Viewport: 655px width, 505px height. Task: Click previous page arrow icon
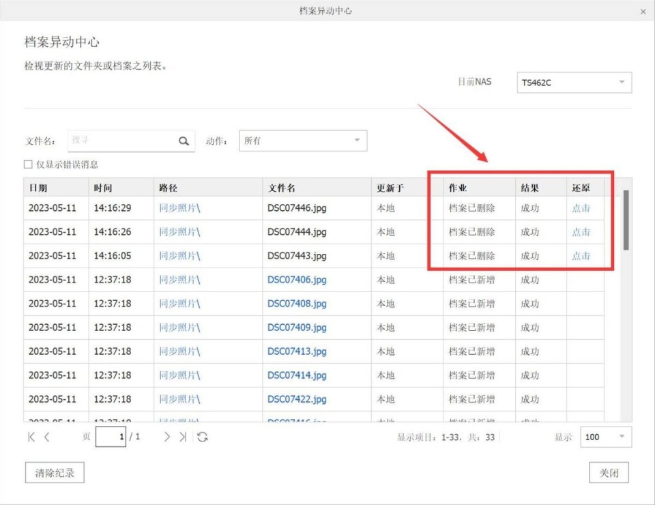(47, 437)
